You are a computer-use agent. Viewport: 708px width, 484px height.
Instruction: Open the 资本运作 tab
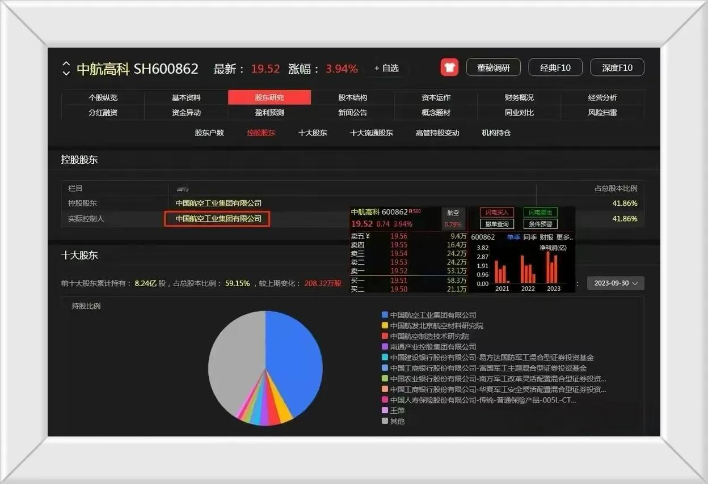(x=436, y=97)
